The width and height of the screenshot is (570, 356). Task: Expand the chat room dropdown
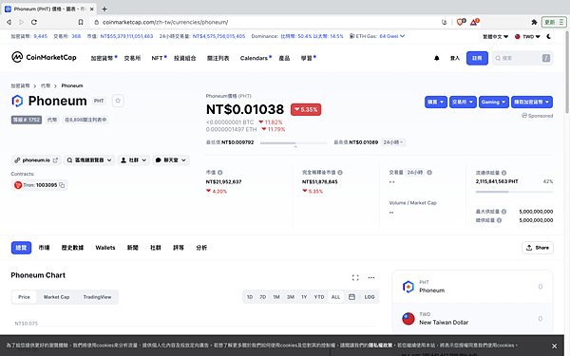[171, 160]
